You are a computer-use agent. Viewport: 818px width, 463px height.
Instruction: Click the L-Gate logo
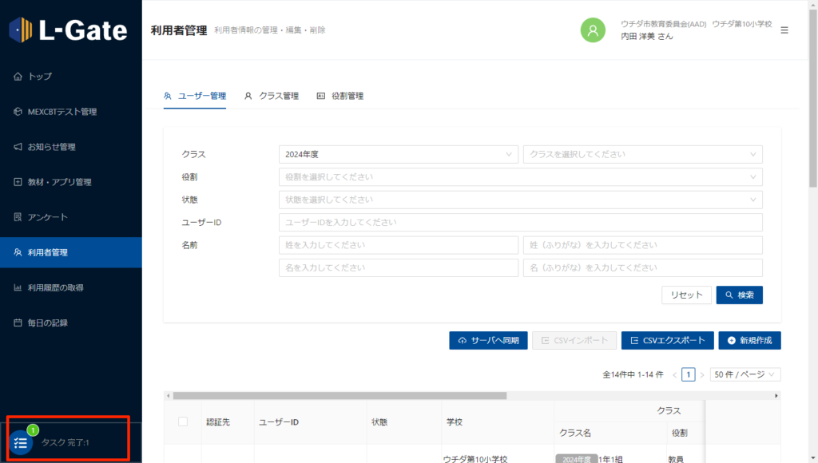click(x=69, y=30)
